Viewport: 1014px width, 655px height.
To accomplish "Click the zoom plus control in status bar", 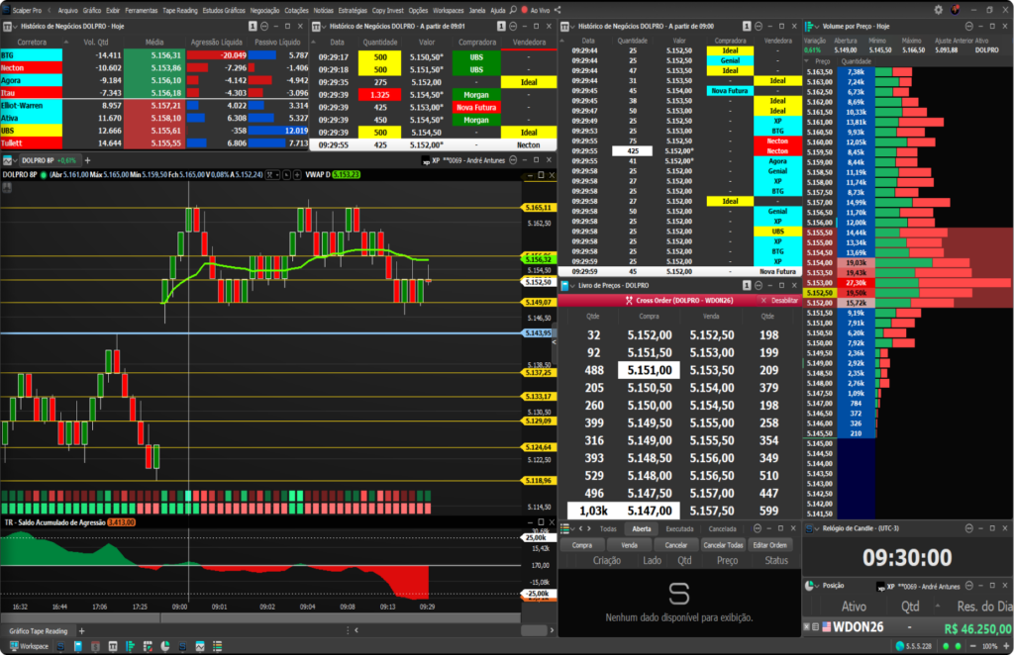I will (x=1006, y=646).
